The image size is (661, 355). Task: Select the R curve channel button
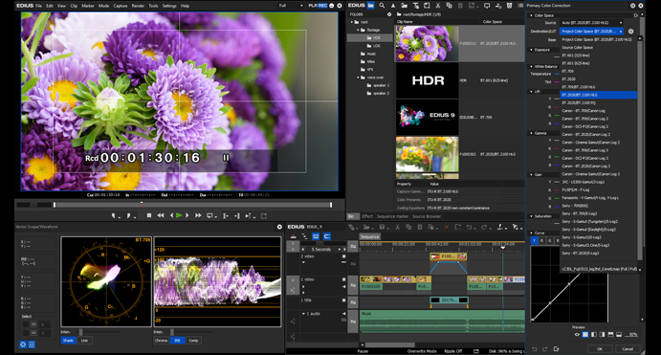click(541, 241)
